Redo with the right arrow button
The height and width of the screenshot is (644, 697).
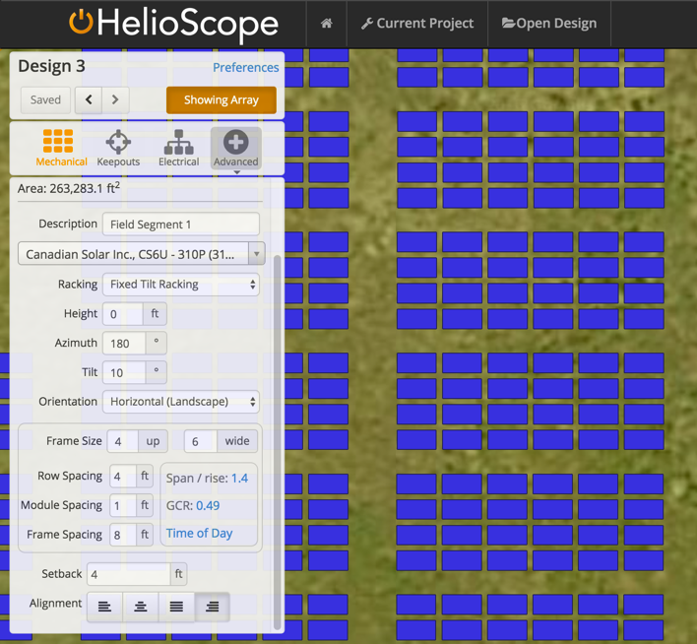[x=115, y=99]
